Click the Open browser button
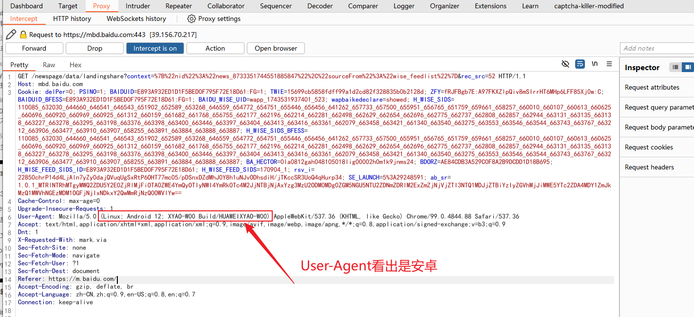 pyautogui.click(x=276, y=48)
